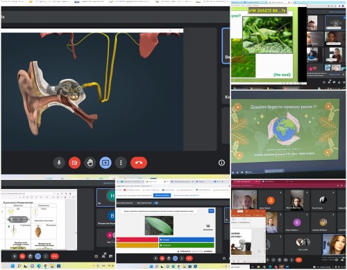Open File Explorer from plant classification window taskbar
Image resolution: width=347 pixels, height=270 pixels.
pos(52,266)
